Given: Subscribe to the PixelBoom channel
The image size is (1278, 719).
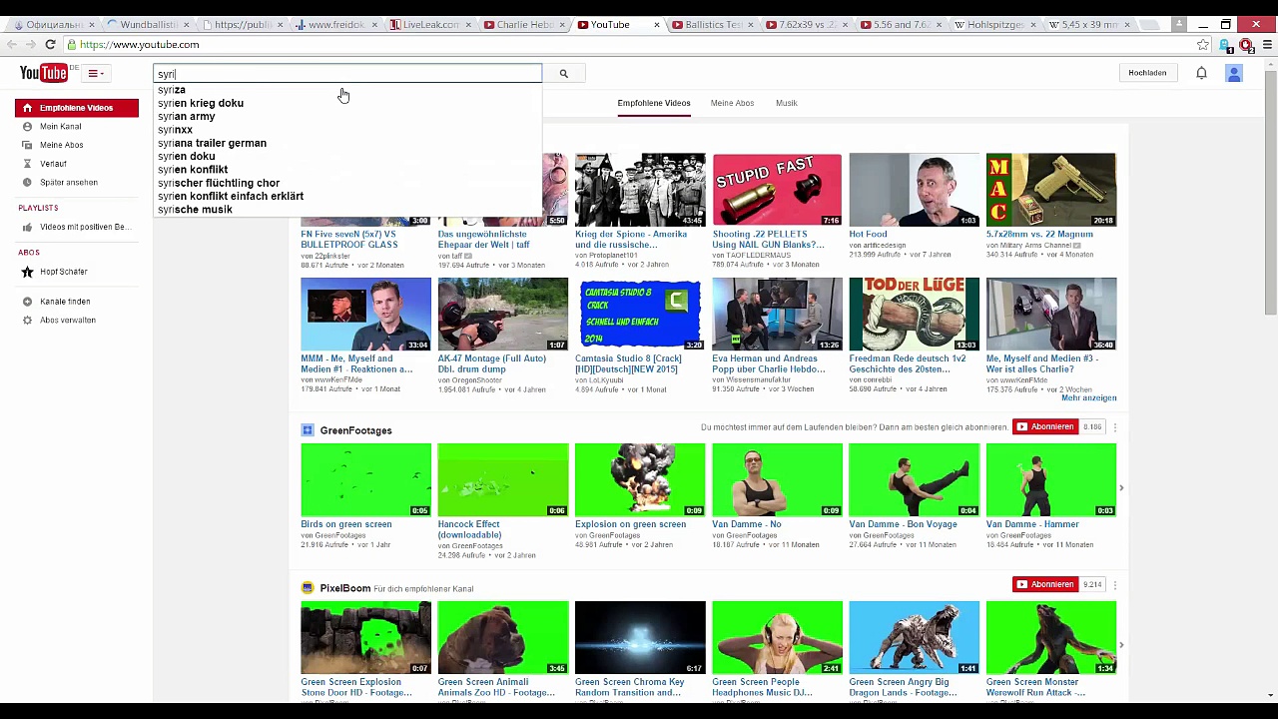Looking at the screenshot, I should coord(1044,585).
